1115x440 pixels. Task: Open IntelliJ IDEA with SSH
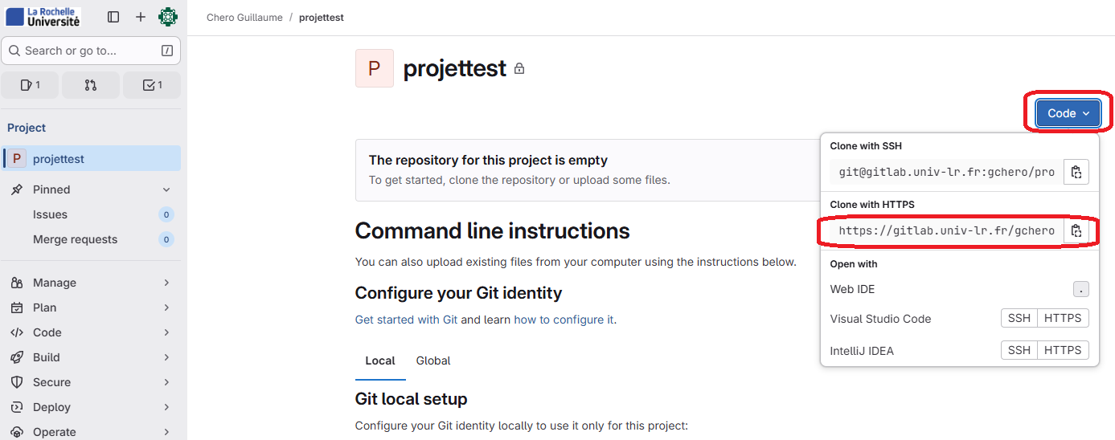pyautogui.click(x=1019, y=350)
